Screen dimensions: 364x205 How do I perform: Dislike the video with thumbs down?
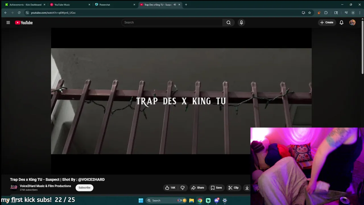point(183,188)
